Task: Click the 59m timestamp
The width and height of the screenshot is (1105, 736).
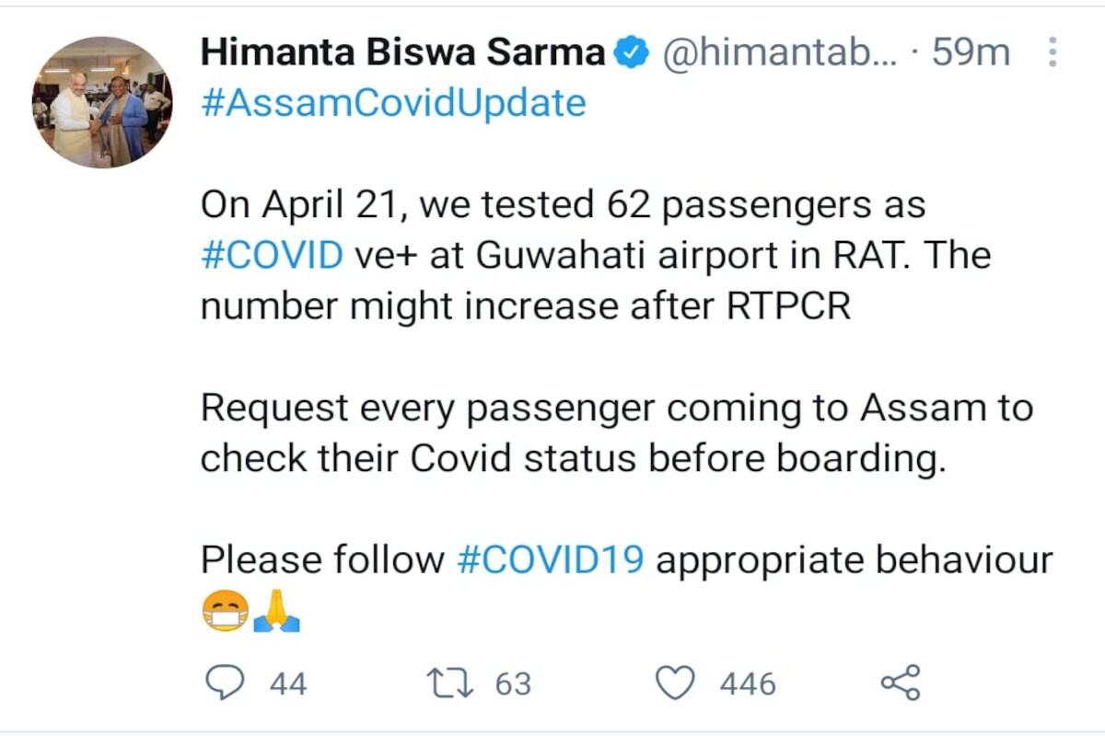Action: click(971, 53)
